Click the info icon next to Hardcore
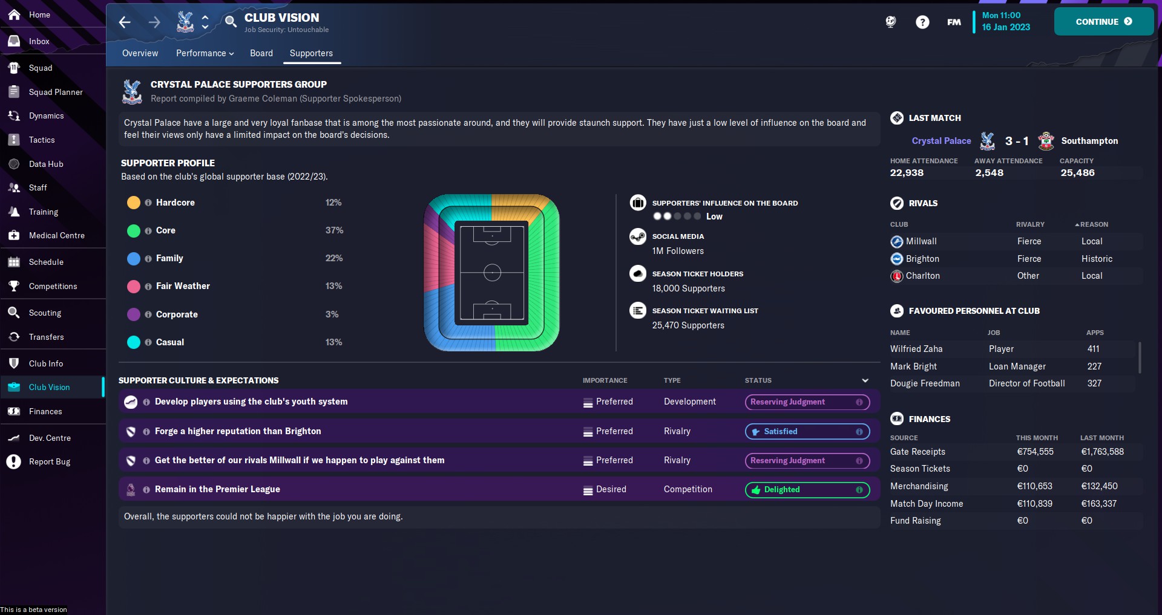This screenshot has width=1162, height=615. coord(148,203)
